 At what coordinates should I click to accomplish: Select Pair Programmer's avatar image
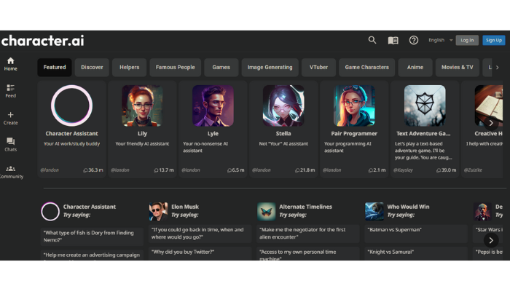354,105
